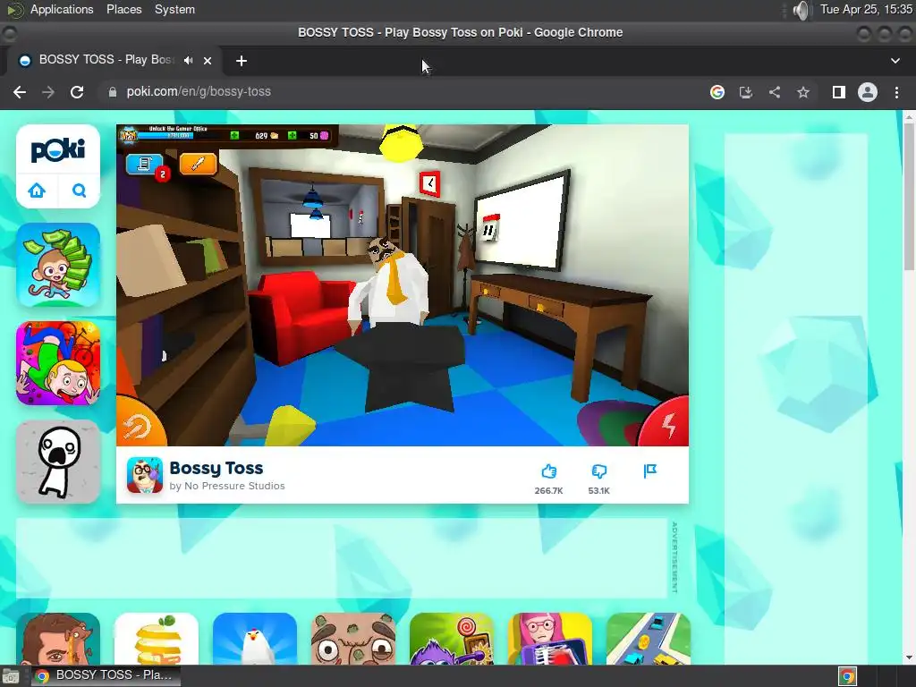This screenshot has width=916, height=687.
Task: Open the System menu
Action: tap(174, 9)
